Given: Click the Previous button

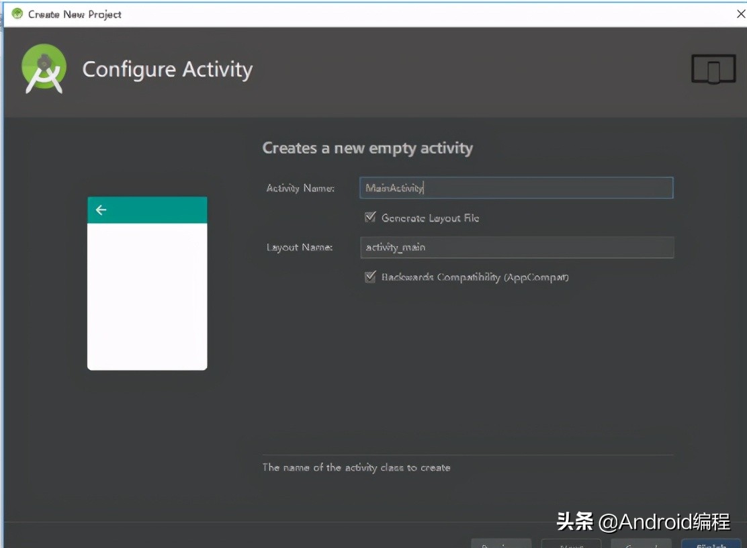Looking at the screenshot, I should [501, 544].
